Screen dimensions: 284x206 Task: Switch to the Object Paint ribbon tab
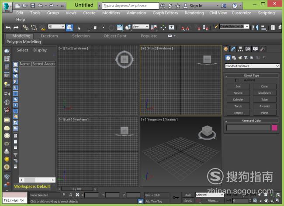115,36
